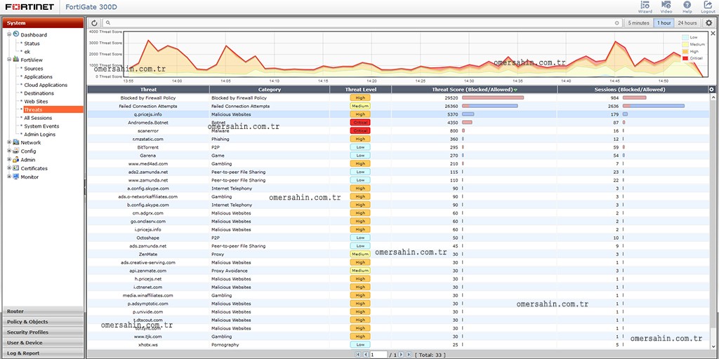Open the System menu section
The height and width of the screenshot is (359, 719).
[43, 23]
